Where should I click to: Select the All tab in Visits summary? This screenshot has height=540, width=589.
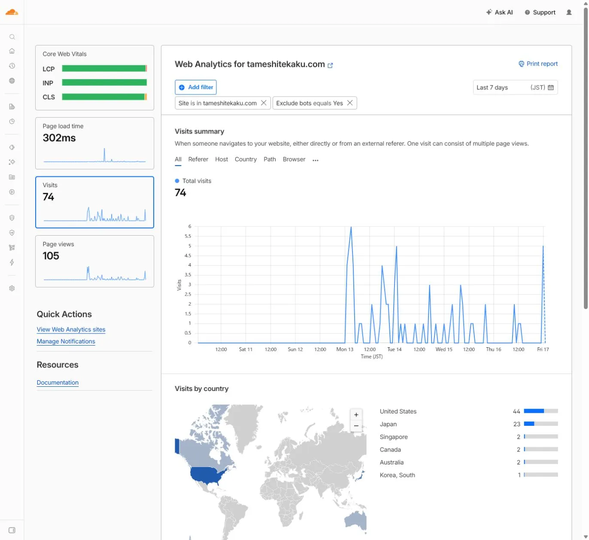tap(178, 159)
